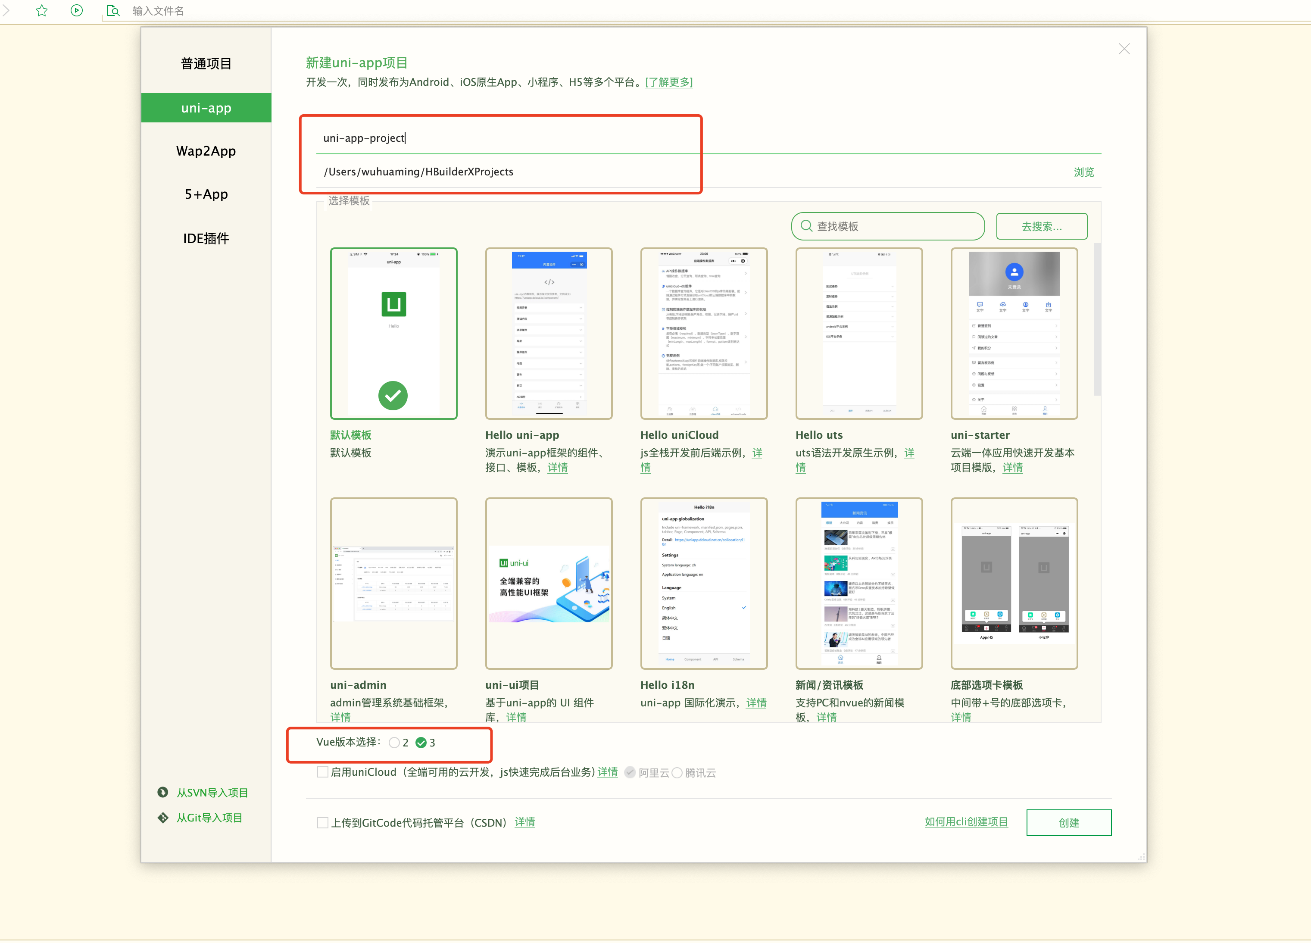Click the 输入文件名 search box
The image size is (1311, 943).
[x=158, y=11]
